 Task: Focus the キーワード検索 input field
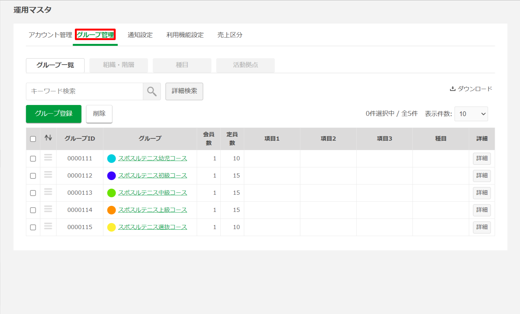coord(84,91)
